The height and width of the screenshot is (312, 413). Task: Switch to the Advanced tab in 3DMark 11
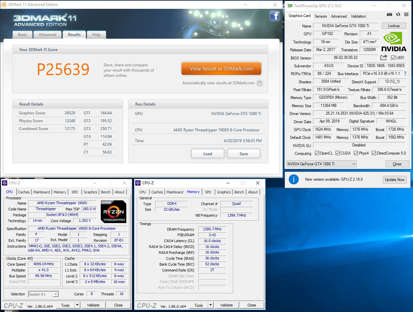pos(47,35)
